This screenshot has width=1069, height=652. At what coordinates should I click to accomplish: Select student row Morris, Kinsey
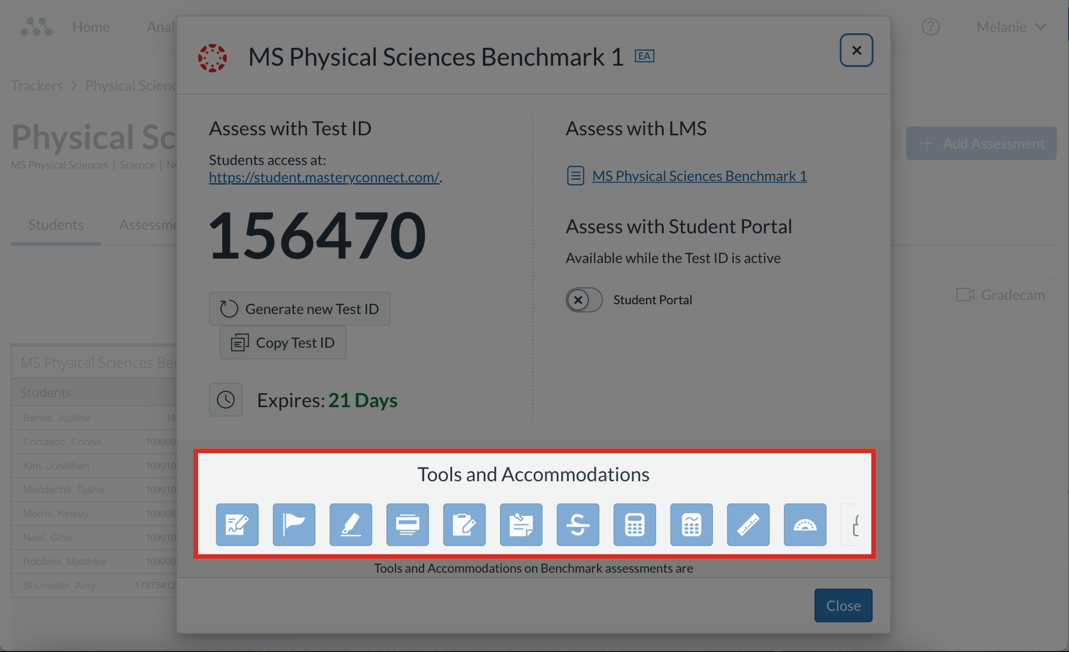pos(94,513)
